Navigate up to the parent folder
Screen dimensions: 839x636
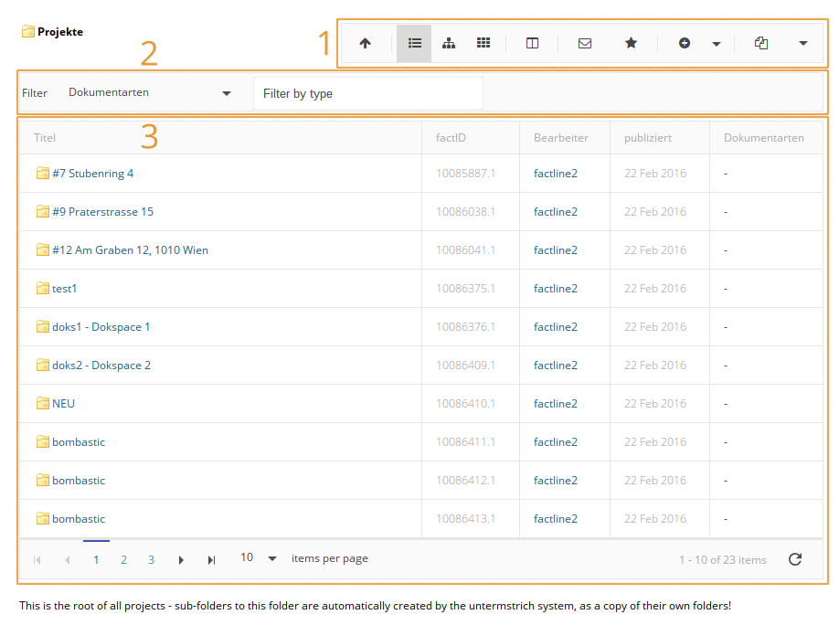tap(366, 43)
